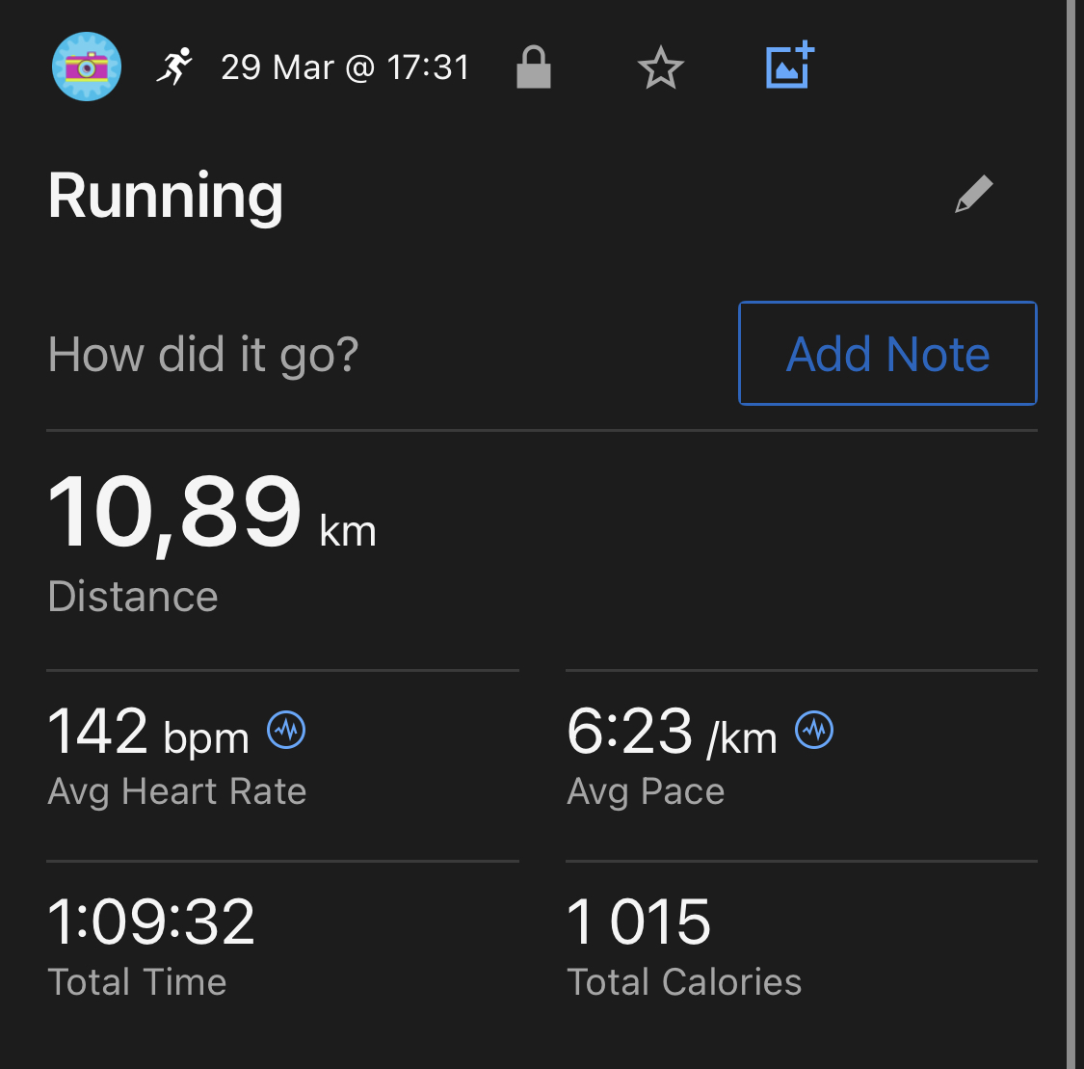Open heart rate insight icon beside bpm

click(286, 730)
